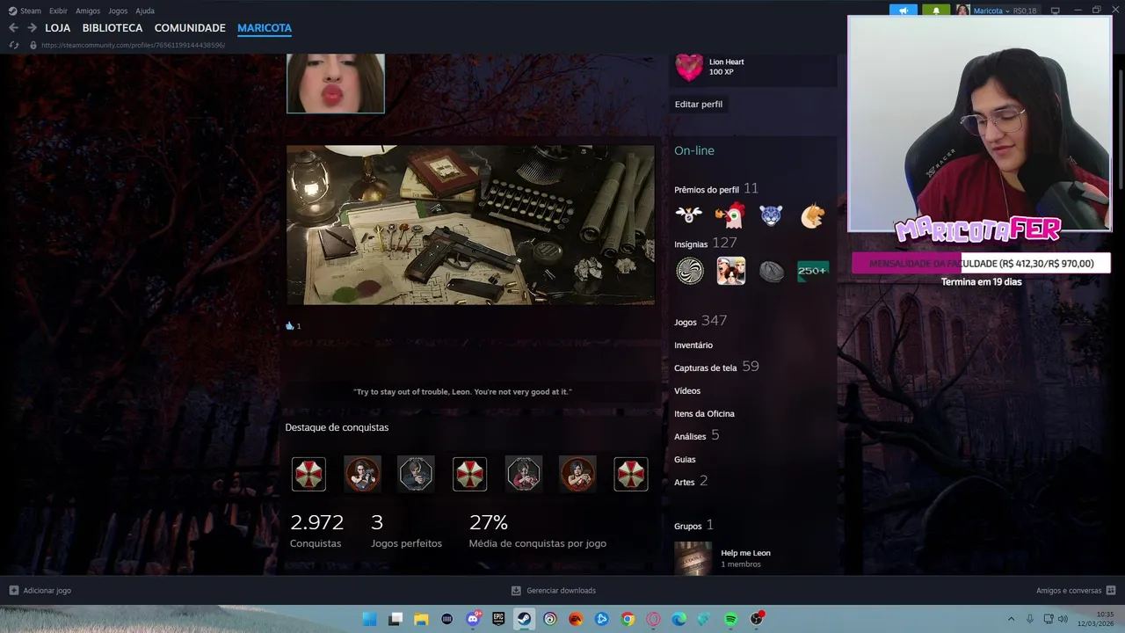
Task: Open the Jogos 347 link
Action: 700,322
